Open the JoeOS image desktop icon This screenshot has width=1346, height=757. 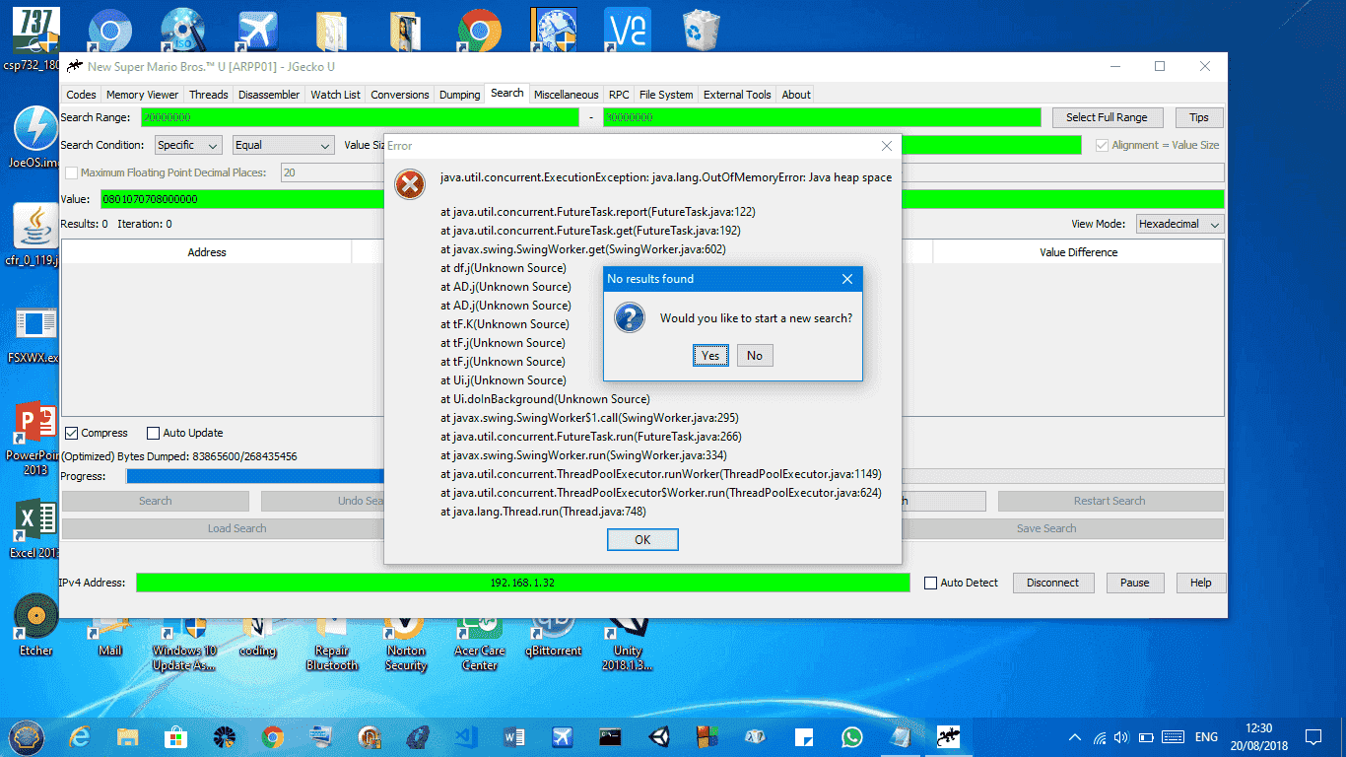click(35, 136)
